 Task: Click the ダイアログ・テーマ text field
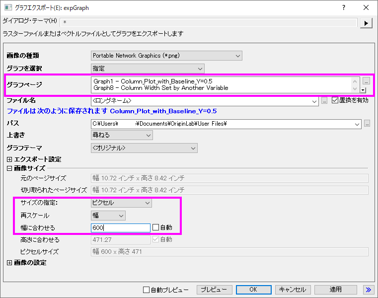(x=208, y=22)
